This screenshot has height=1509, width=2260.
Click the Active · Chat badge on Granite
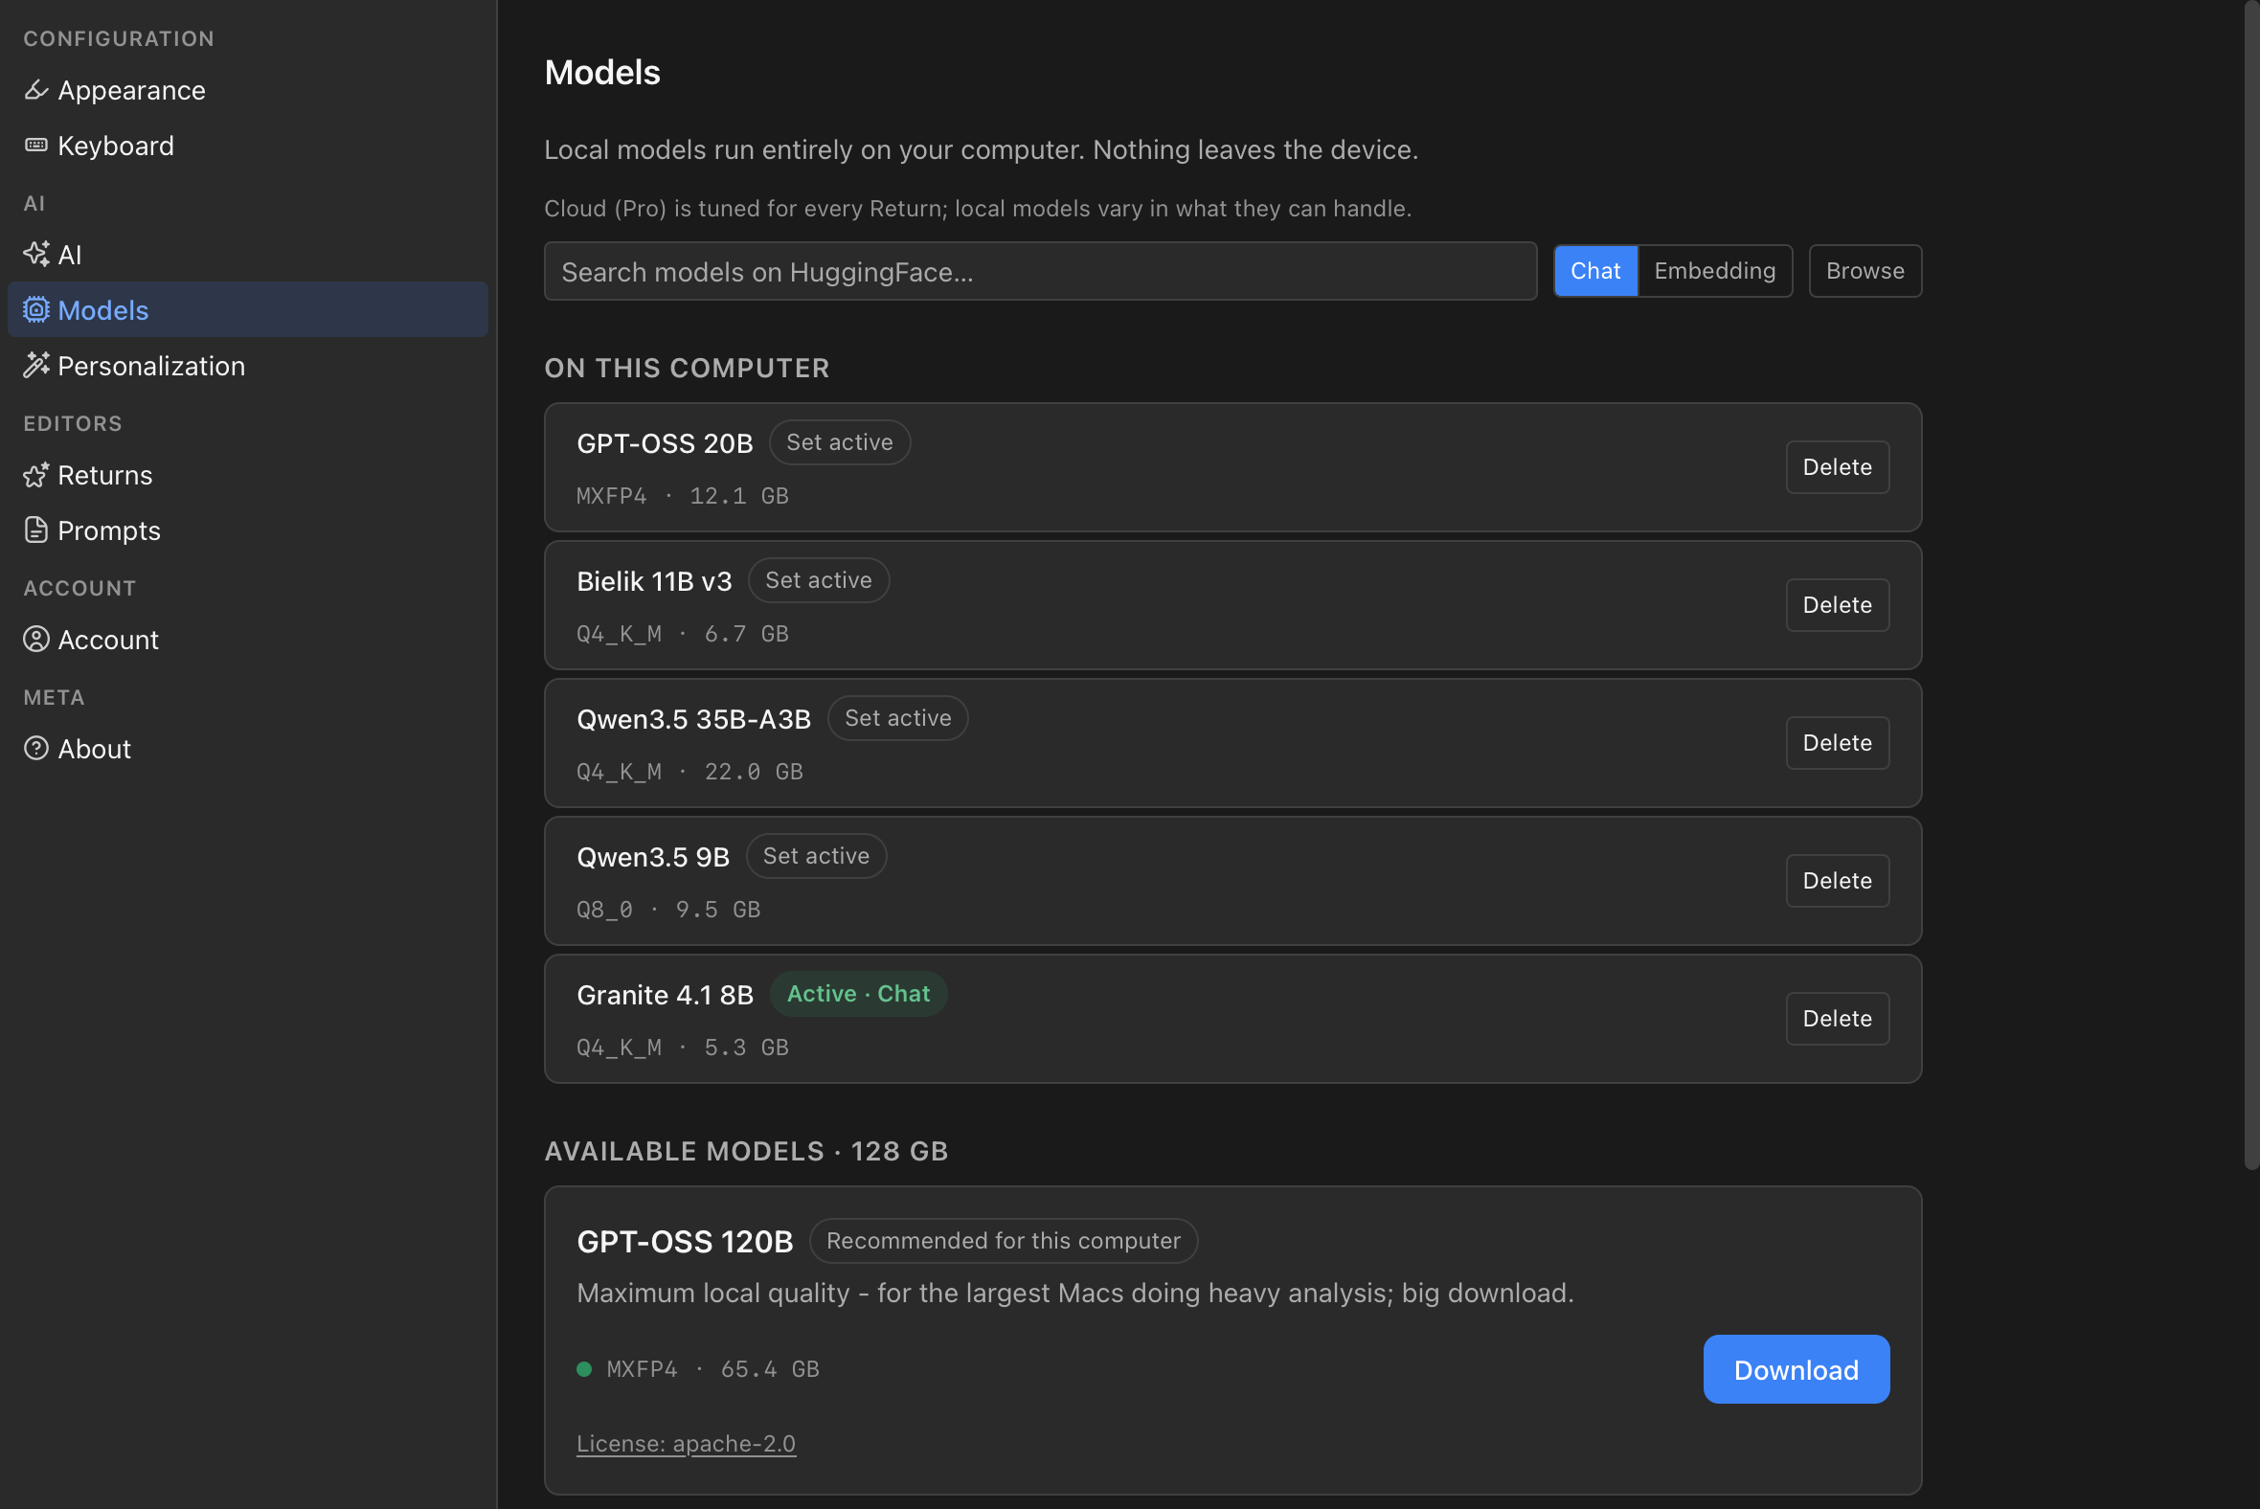pos(858,994)
